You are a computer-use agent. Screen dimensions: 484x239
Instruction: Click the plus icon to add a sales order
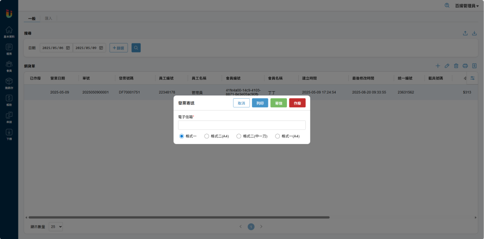tap(438, 66)
